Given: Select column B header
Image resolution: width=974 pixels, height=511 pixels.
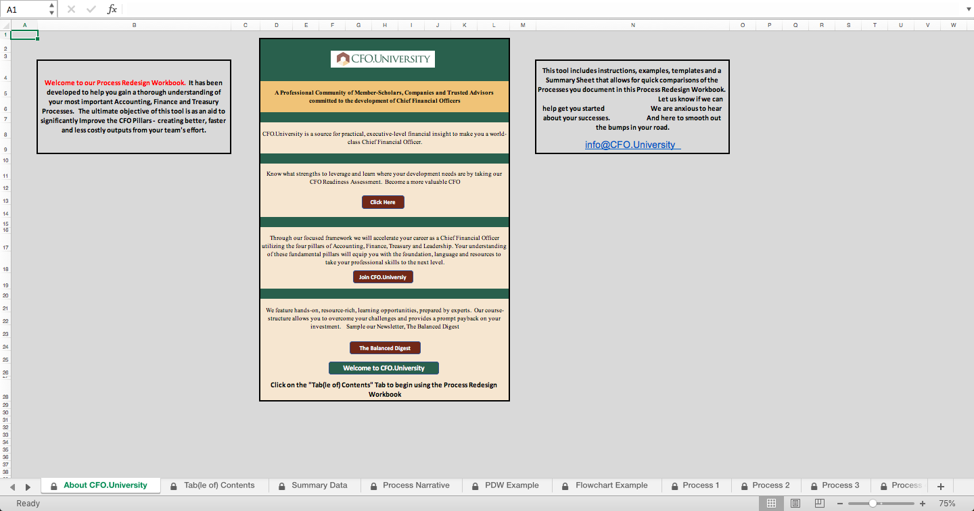Looking at the screenshot, I should click(x=134, y=25).
